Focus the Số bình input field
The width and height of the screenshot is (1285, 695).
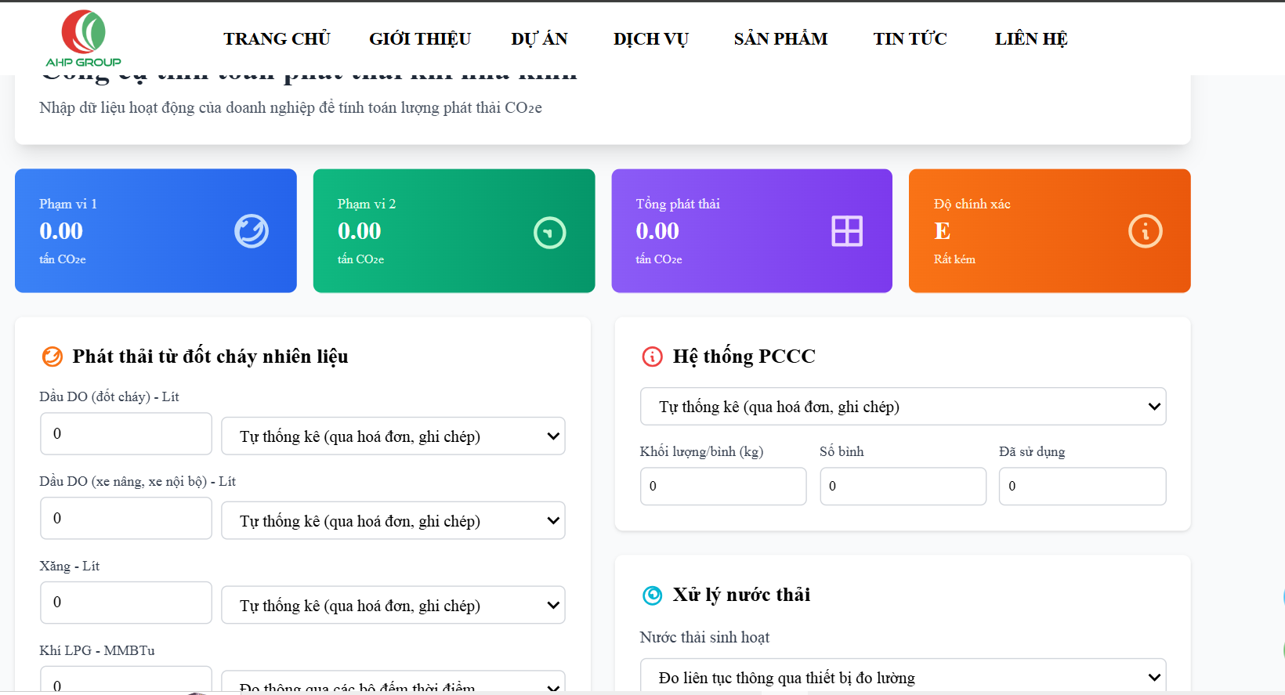click(x=903, y=486)
